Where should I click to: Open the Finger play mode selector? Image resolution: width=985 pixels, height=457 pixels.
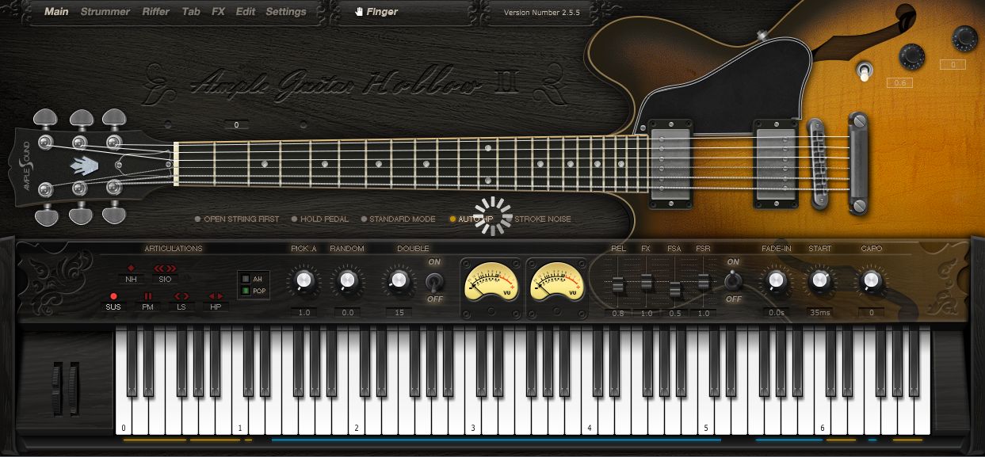click(376, 12)
